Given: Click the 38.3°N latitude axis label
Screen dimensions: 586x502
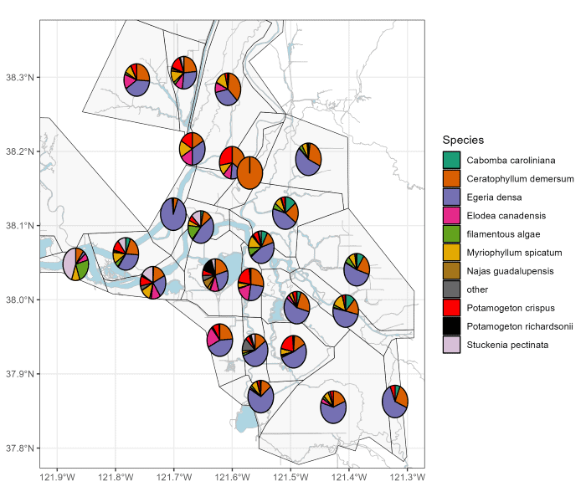Looking at the screenshot, I should point(19,78).
